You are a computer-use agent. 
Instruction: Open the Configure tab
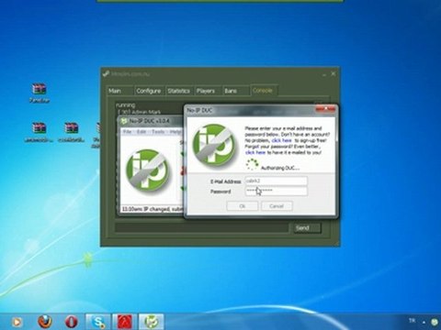click(x=149, y=91)
